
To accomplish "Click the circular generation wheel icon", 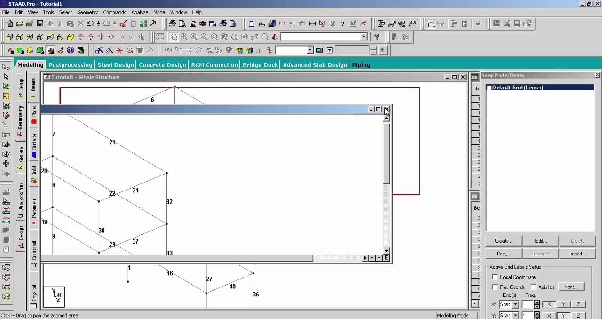I will 71,50.
